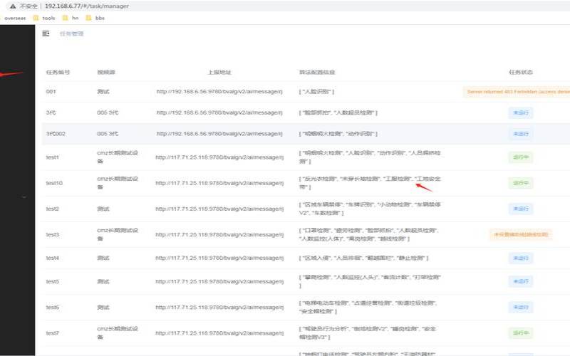
Task: Click the 运行中 status tag in test1 row
Action: 521,157
